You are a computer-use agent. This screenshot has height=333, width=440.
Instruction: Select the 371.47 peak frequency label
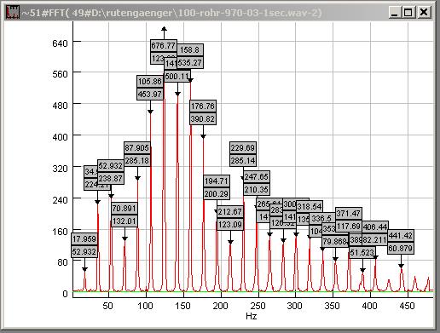pyautogui.click(x=349, y=213)
